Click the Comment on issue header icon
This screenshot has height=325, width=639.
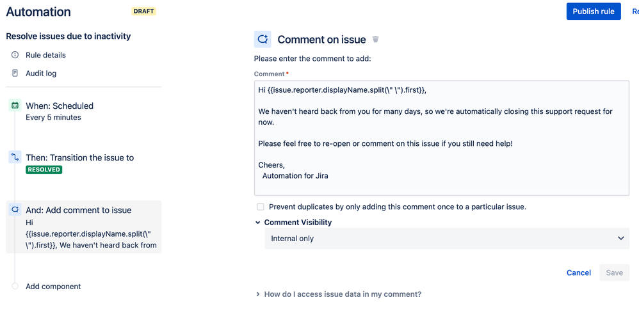(263, 40)
